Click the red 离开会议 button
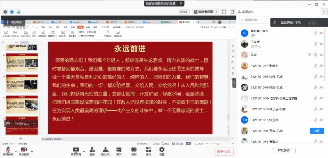The height and width of the screenshot is (158, 328). tap(224, 151)
